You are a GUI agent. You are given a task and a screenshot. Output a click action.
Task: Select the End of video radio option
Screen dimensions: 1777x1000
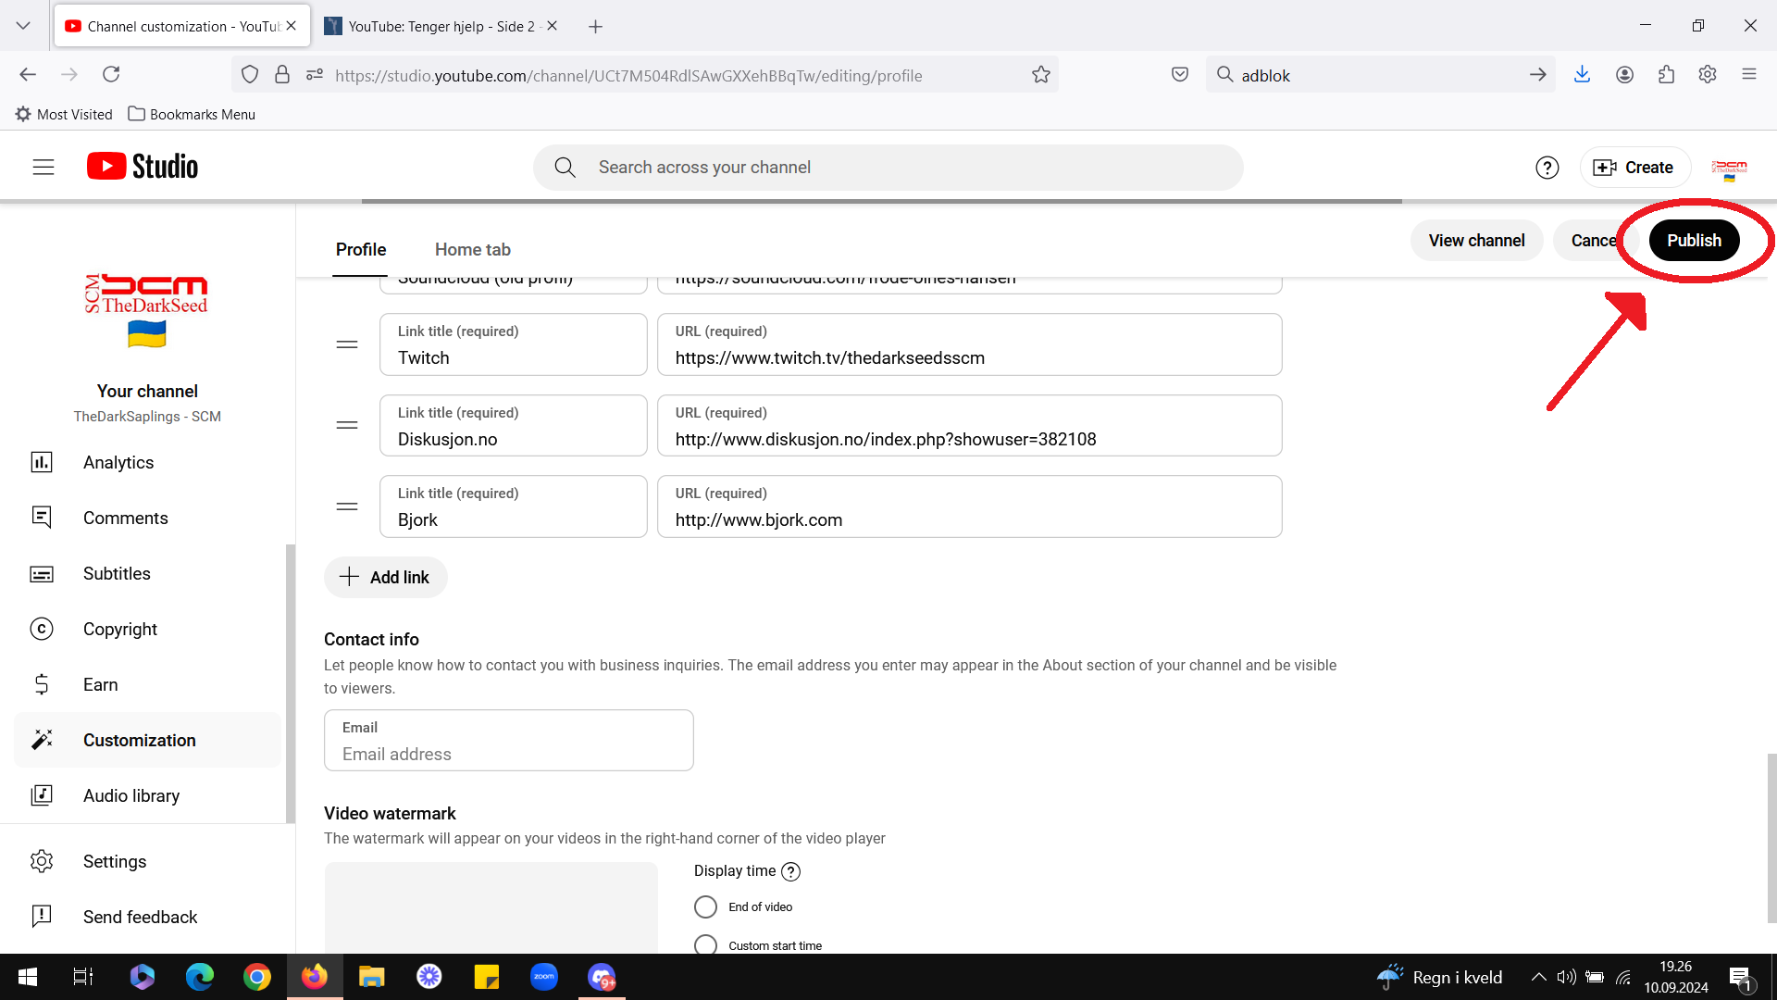point(705,906)
